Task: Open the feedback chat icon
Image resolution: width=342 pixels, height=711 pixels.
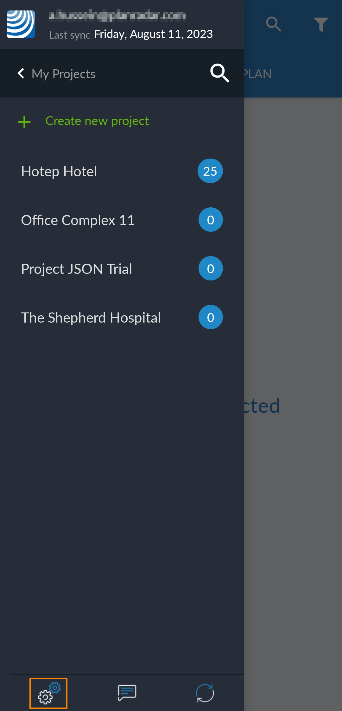Action: tap(127, 693)
